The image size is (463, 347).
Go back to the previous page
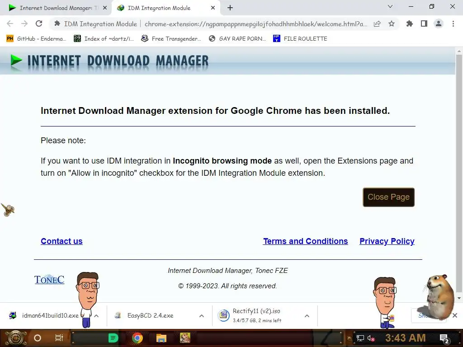pyautogui.click(x=10, y=23)
